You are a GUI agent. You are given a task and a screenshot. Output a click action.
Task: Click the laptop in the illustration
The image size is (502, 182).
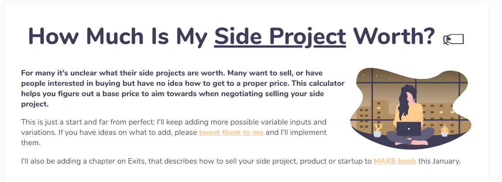click(x=409, y=129)
